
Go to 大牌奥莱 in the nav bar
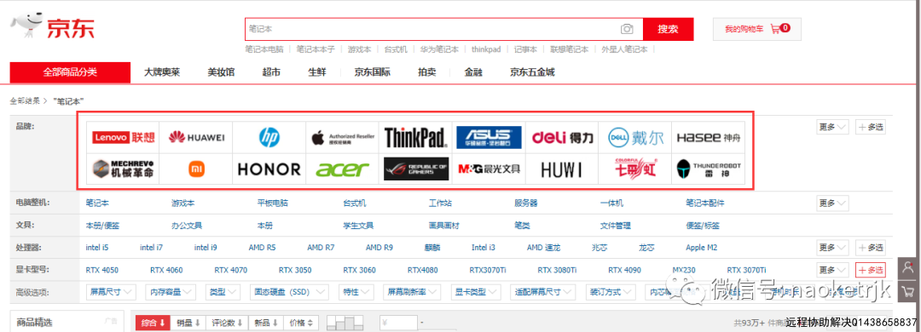162,72
